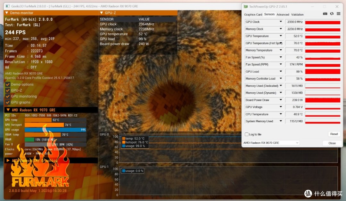The image size is (346, 201).
Task: Click the VRAM temp 70°C bar
Action: pyautogui.click(x=43, y=134)
